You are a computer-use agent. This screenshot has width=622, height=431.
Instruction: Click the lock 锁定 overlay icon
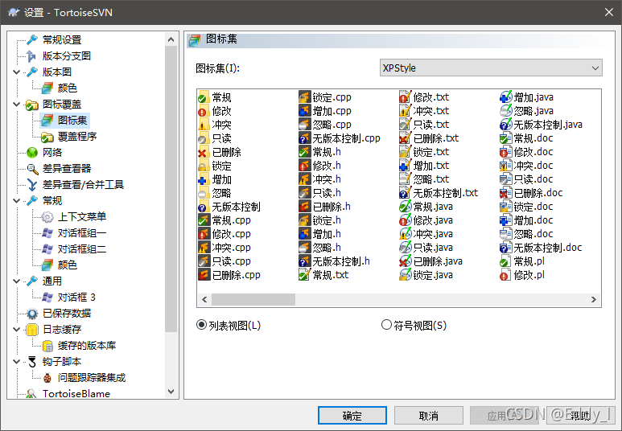[204, 166]
